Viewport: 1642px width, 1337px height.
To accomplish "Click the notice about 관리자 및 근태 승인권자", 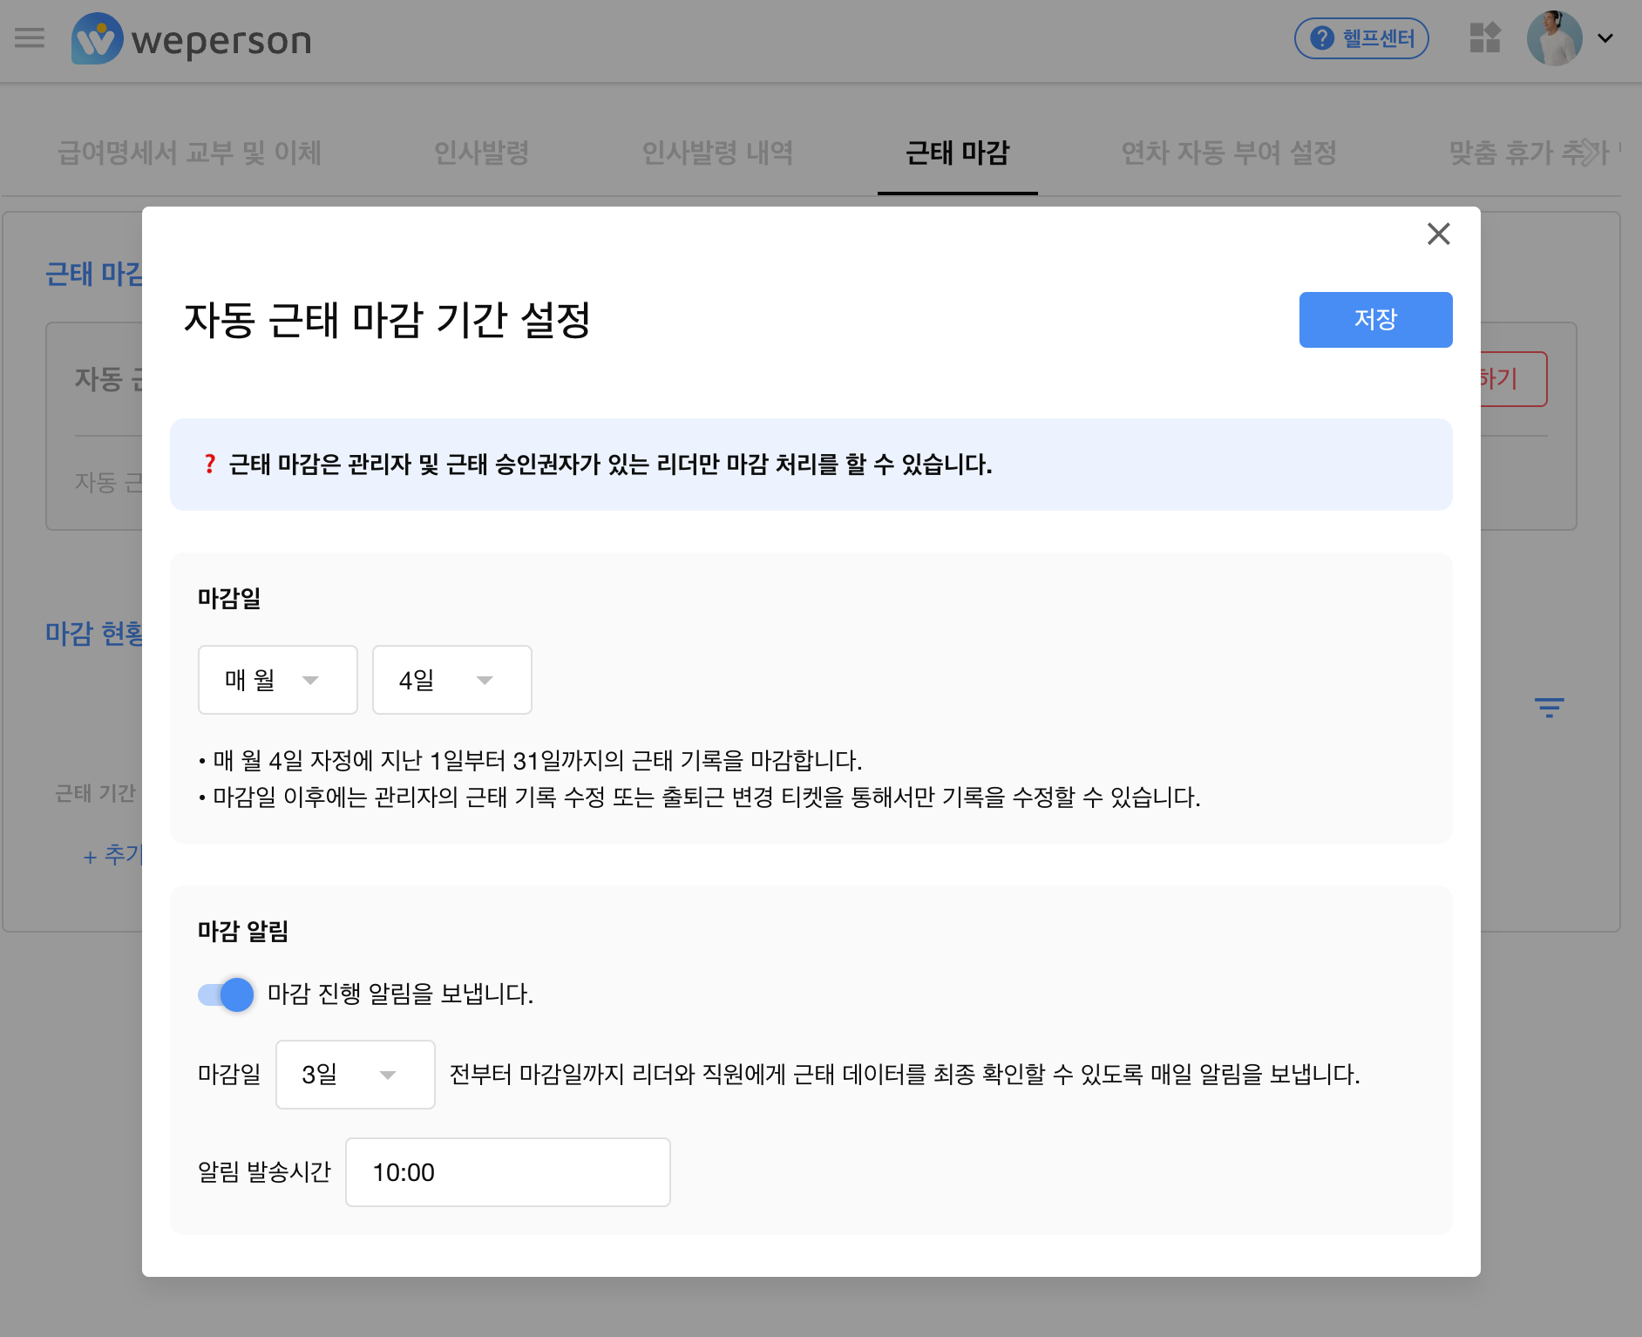I will (x=610, y=465).
